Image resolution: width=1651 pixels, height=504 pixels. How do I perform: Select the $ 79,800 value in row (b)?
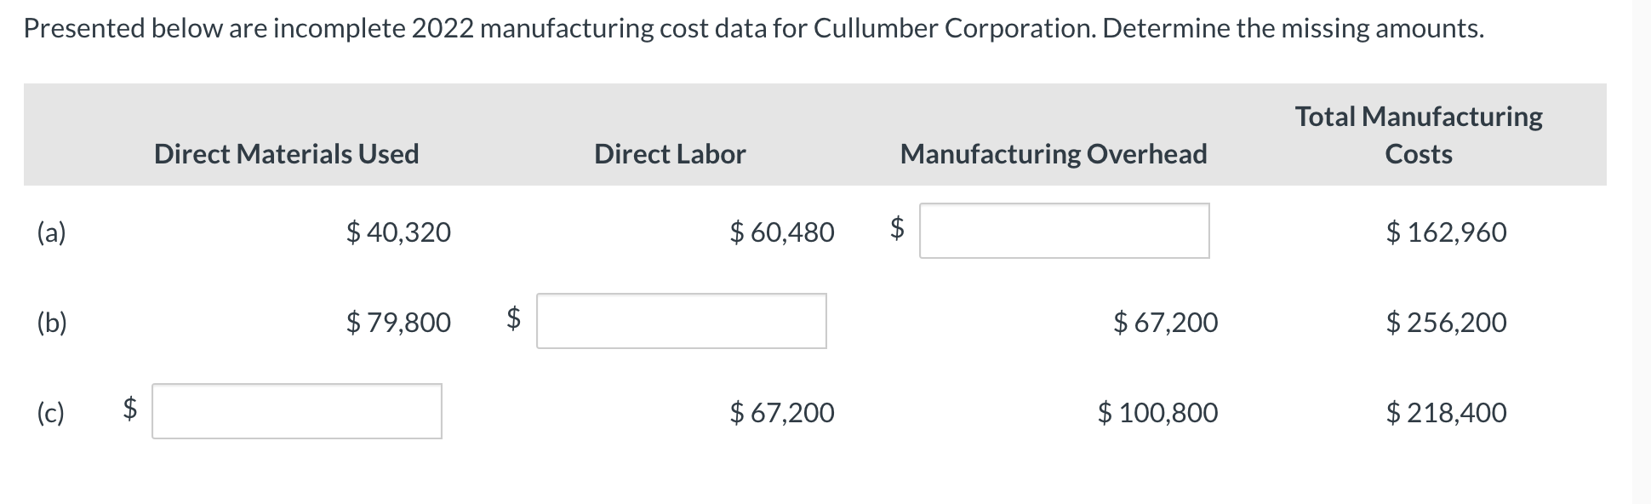point(398,322)
